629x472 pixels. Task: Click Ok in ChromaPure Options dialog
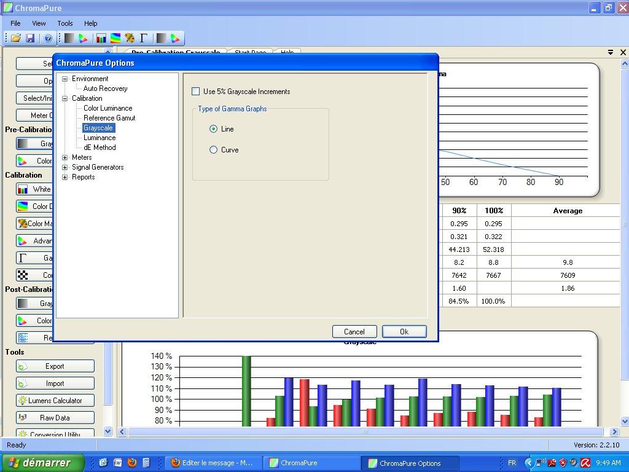(404, 331)
